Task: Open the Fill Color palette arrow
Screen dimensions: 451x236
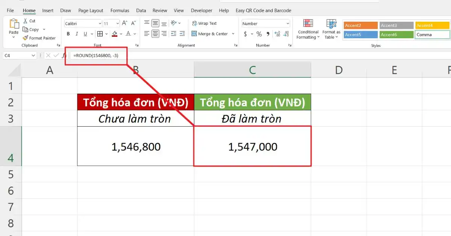Action: [x=120, y=34]
